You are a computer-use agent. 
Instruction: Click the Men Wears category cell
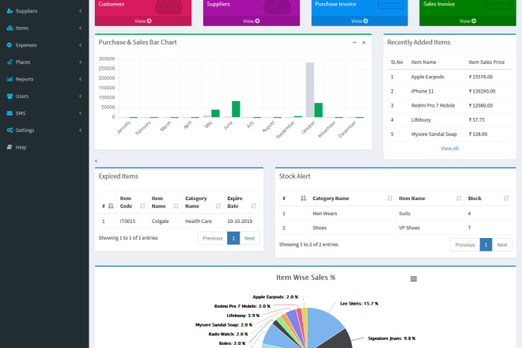[x=324, y=214]
